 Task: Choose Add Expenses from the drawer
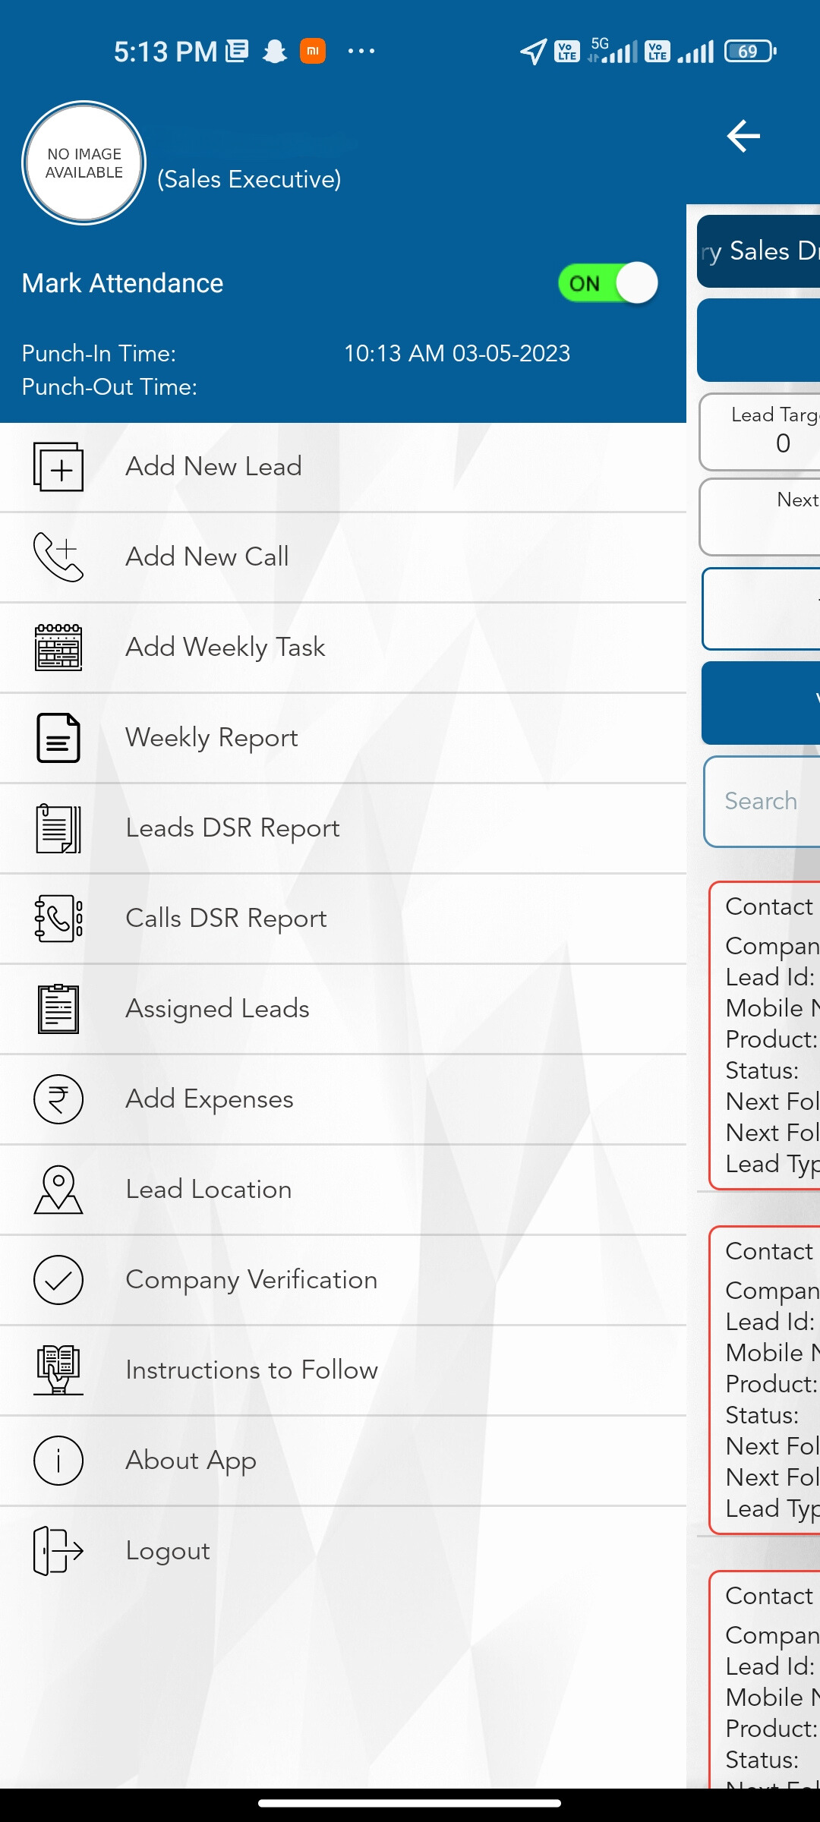(343, 1099)
